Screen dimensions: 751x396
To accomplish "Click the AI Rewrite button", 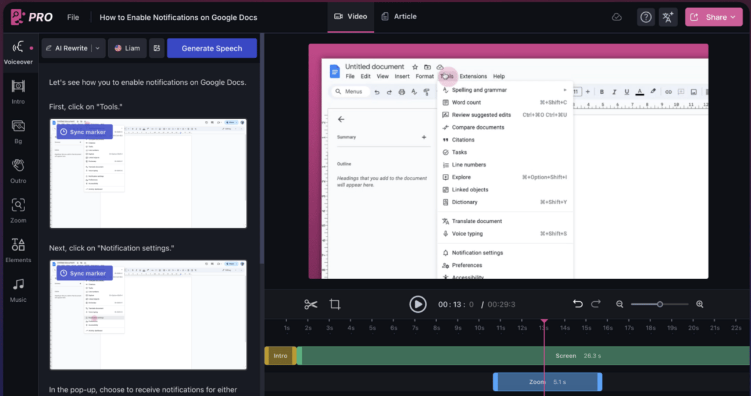I will point(66,48).
